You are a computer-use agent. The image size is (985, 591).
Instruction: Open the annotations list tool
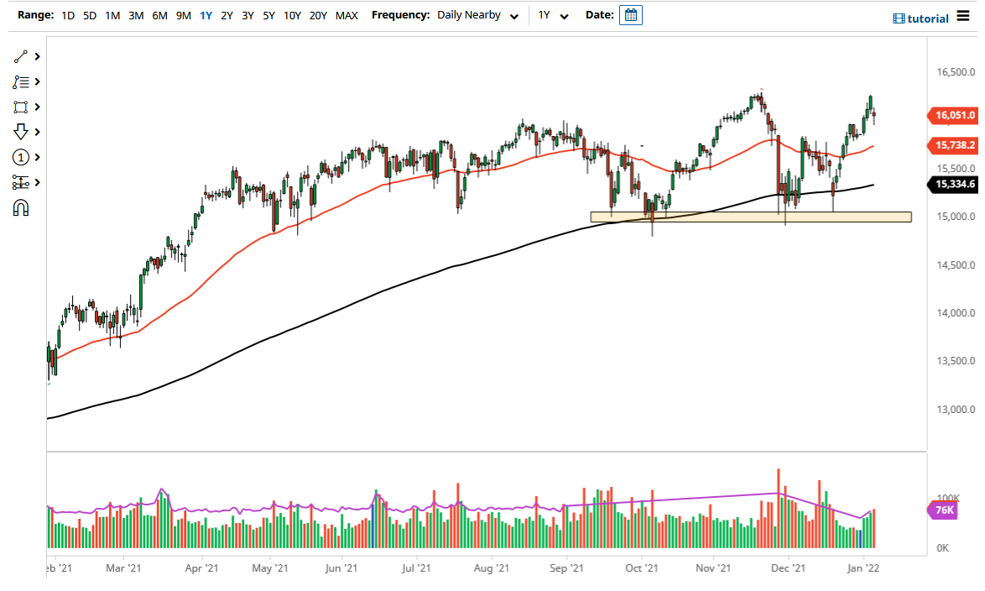20,81
